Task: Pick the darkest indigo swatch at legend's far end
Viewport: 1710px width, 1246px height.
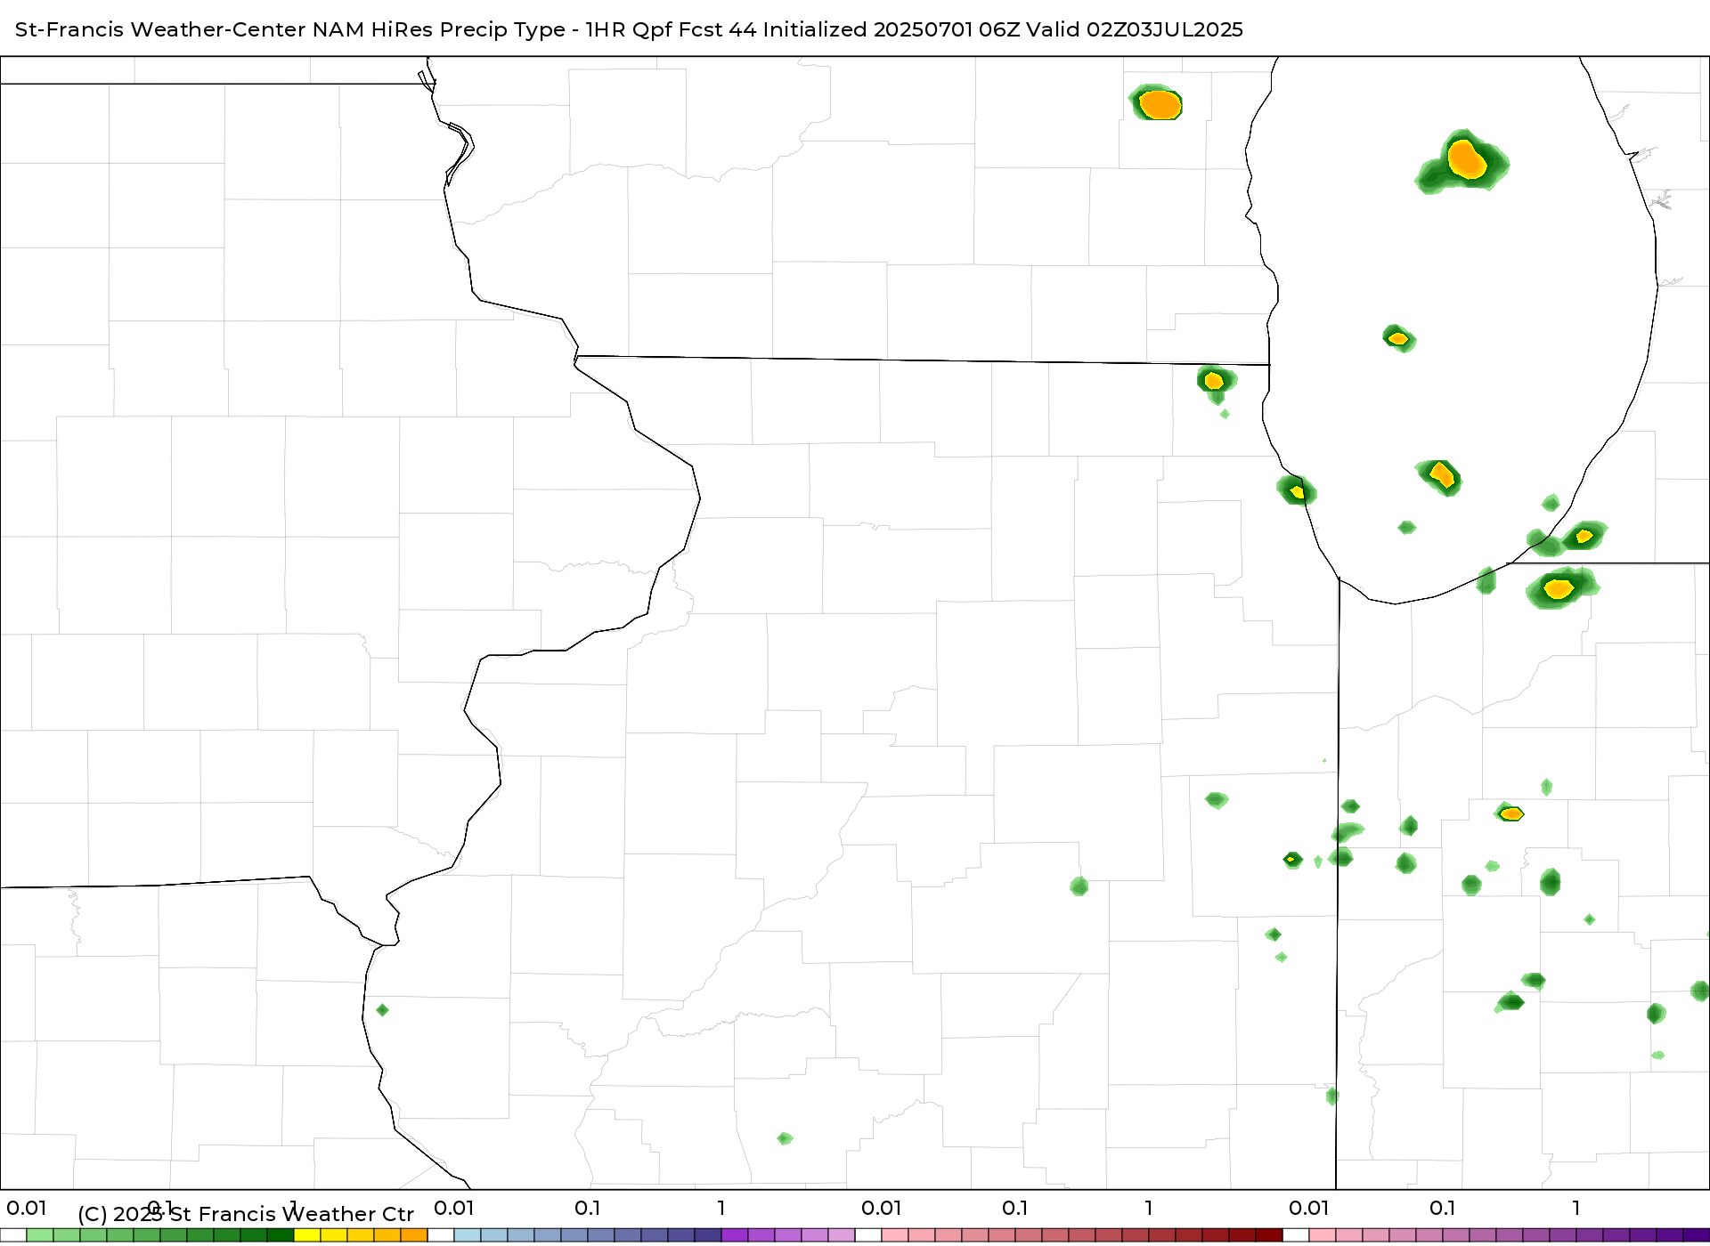Action: click(x=1697, y=1235)
